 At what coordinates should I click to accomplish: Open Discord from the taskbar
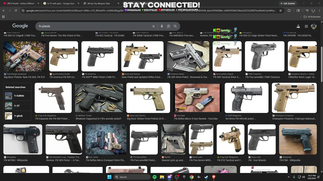[x=169, y=177]
